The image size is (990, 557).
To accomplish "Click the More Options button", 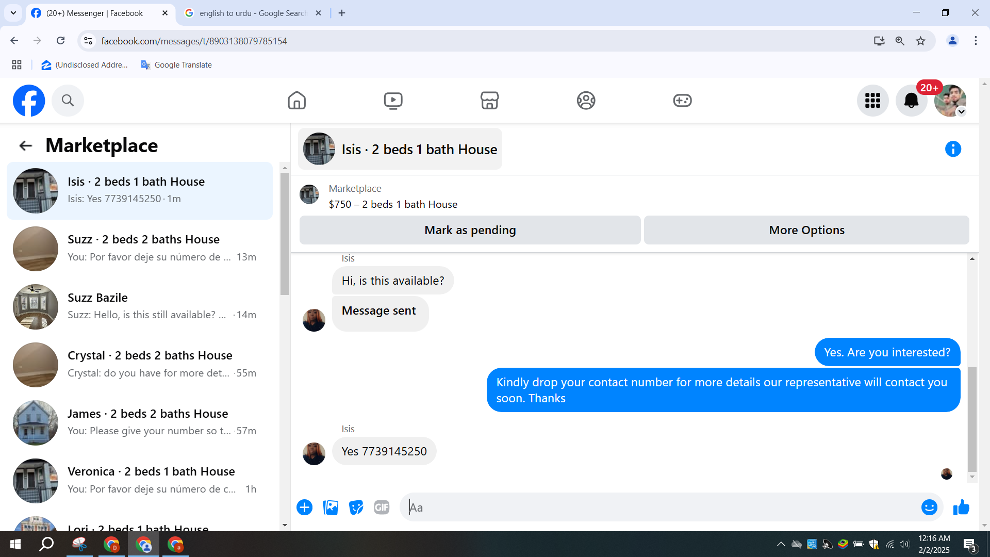I will pos(806,230).
